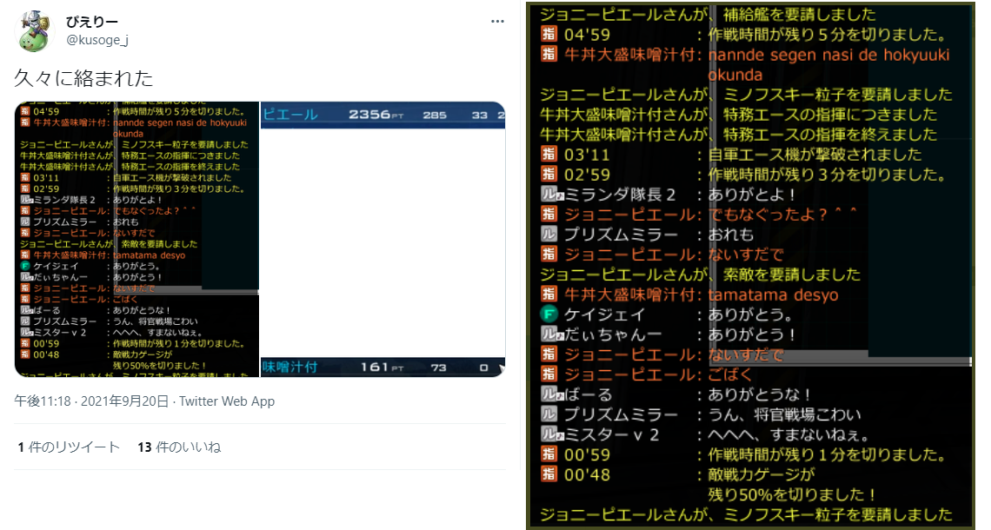This screenshot has height=530, width=991.
Task: Open the tweet's three-dot more options menu
Action: (496, 21)
